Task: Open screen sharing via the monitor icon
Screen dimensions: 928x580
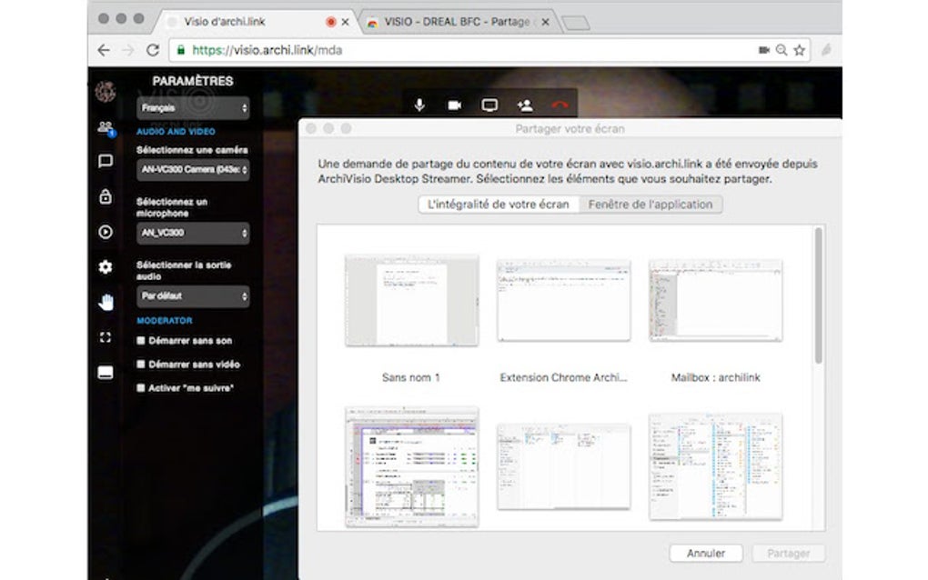Action: (x=489, y=104)
